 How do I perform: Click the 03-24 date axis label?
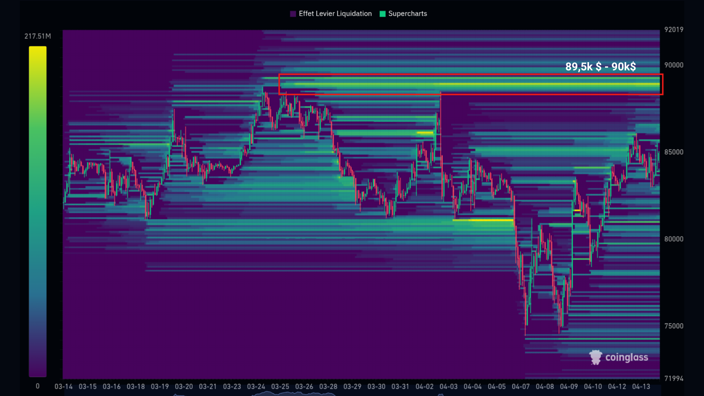click(256, 387)
